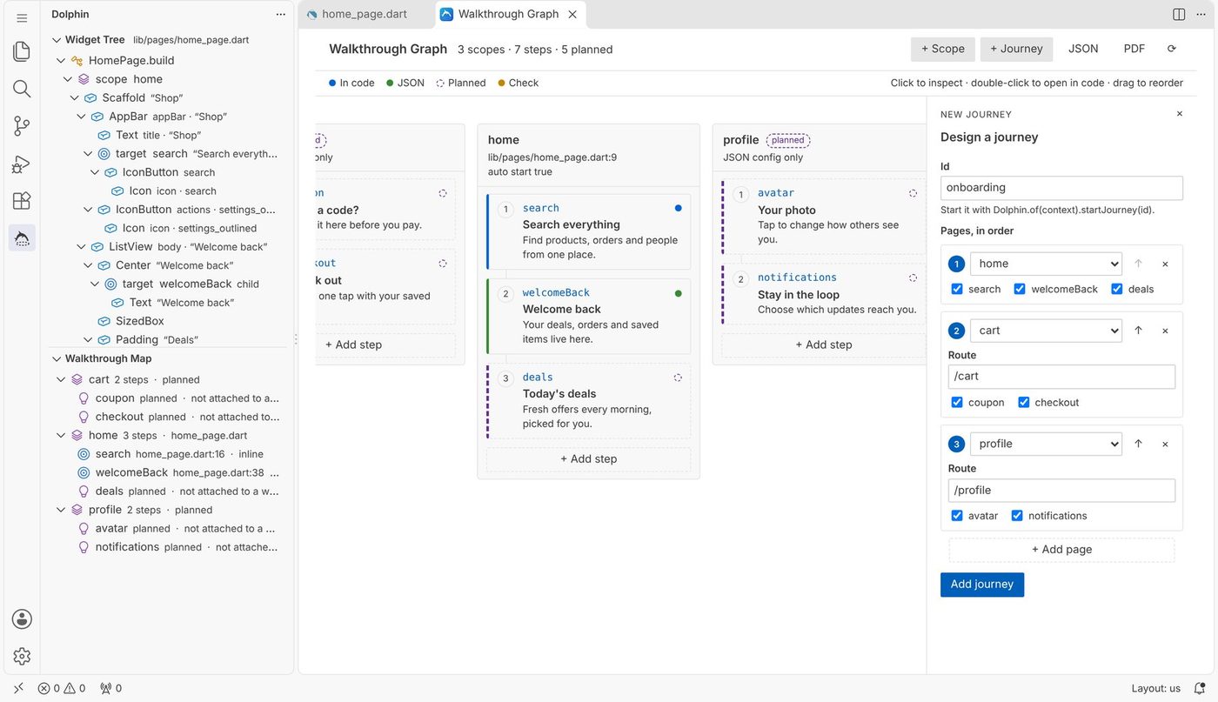Screen dimensions: 1218x702
Task: Click the split editor layout icon
Action: tap(1179, 14)
